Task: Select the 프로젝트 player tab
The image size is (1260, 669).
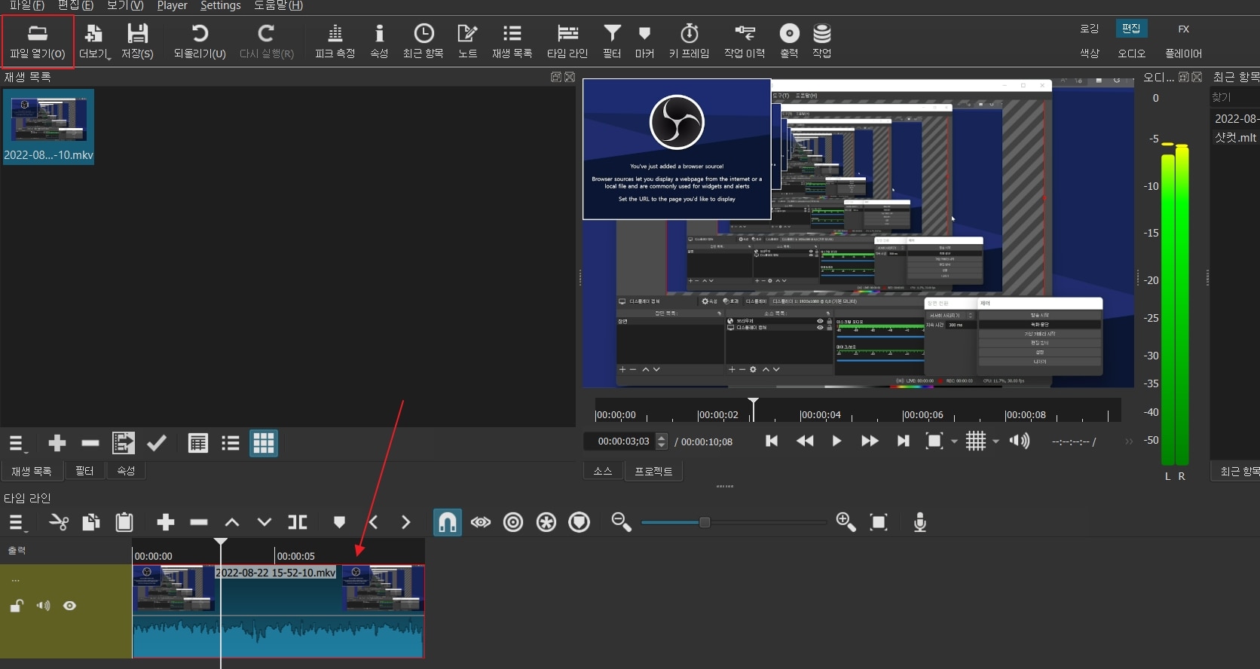Action: tap(653, 471)
